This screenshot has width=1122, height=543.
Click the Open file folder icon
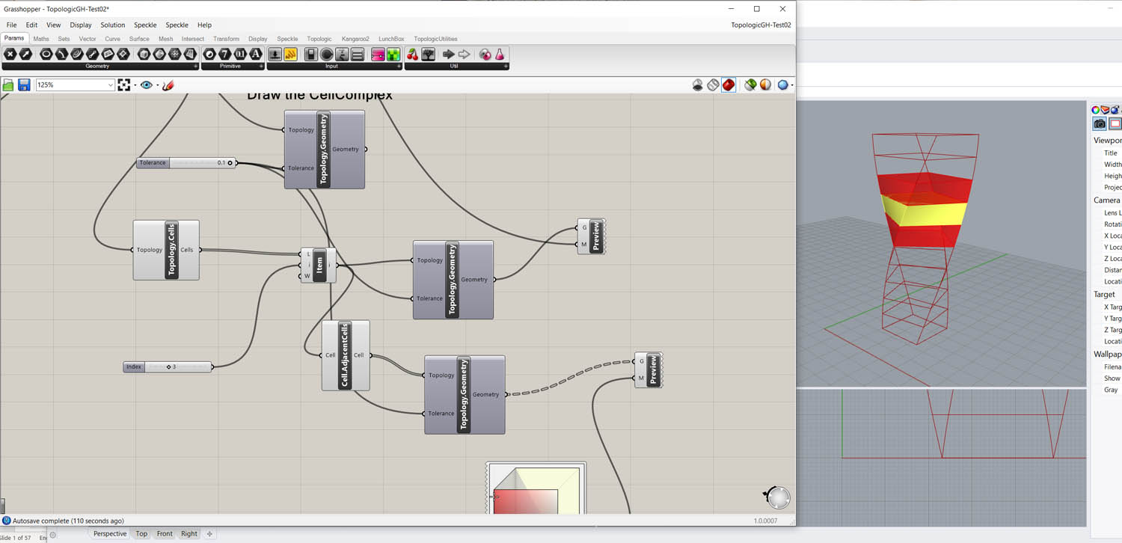pos(8,85)
